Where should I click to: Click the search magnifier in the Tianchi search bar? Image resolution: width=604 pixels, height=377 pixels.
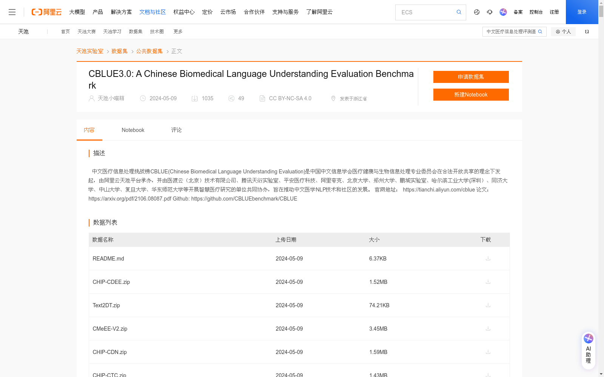coord(540,32)
